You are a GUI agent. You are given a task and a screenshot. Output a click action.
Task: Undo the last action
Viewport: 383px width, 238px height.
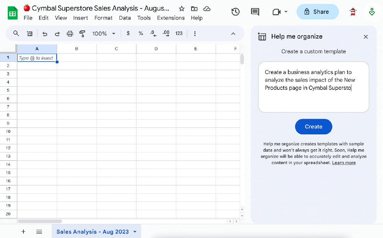click(x=45, y=34)
